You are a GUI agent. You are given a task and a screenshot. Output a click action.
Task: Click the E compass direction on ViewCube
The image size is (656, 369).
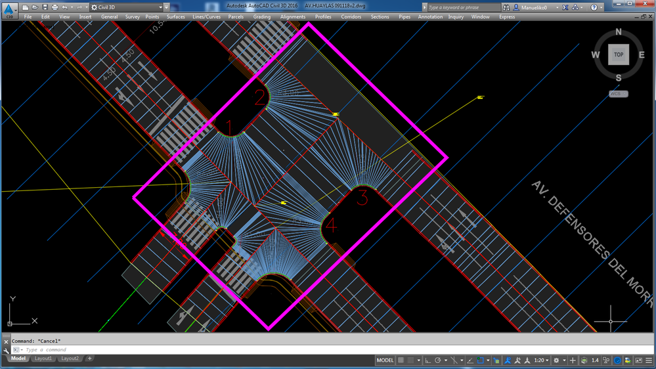(x=642, y=54)
